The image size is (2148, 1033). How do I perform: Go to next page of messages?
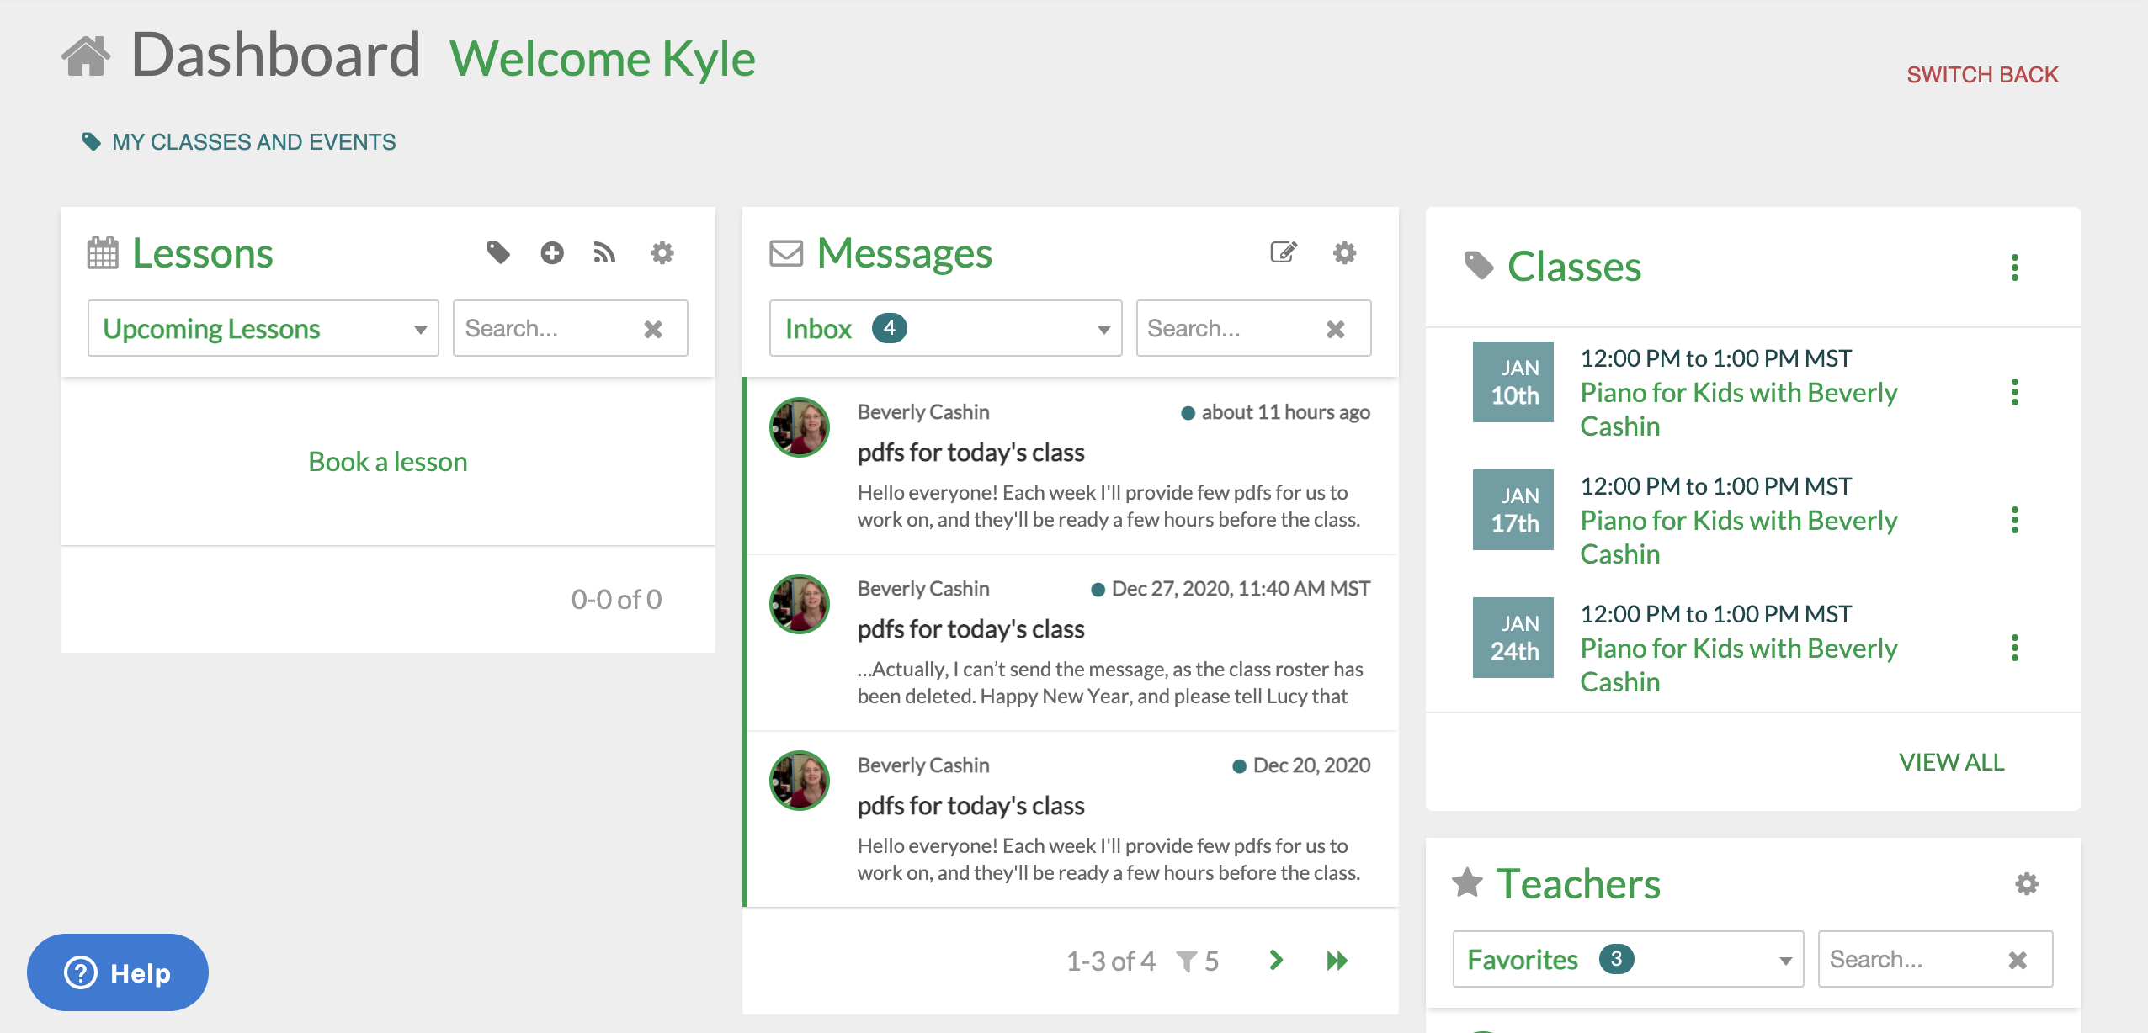click(x=1276, y=960)
